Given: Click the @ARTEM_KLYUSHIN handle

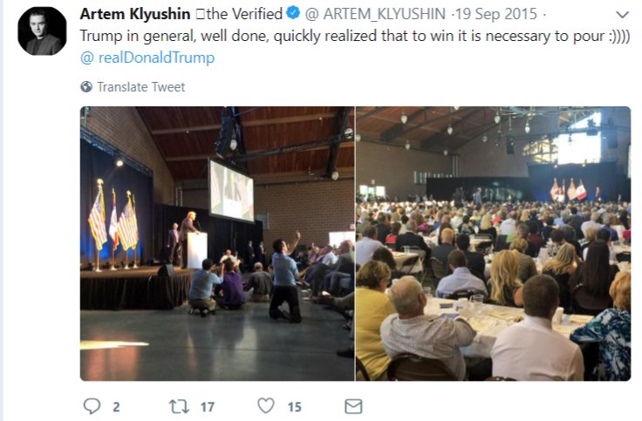Looking at the screenshot, I should [x=375, y=14].
